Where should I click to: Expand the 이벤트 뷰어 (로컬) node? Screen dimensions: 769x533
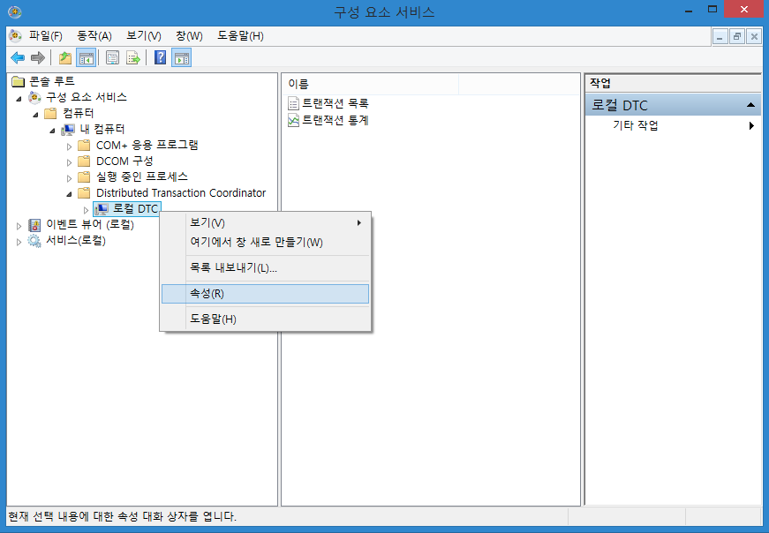19,226
